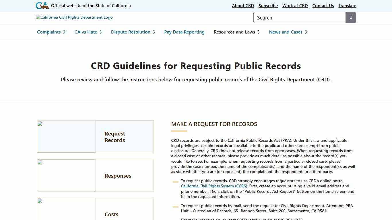The image size is (392, 220).
Task: Click the CA.gov bear logo icon
Action: click(42, 6)
